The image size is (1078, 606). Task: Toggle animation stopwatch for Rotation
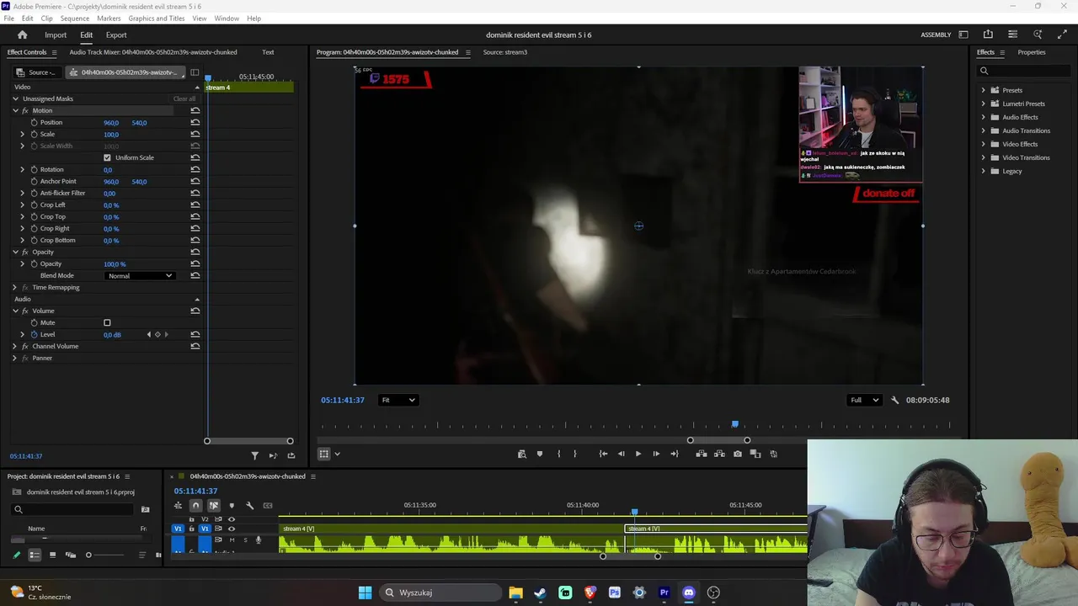[34, 169]
